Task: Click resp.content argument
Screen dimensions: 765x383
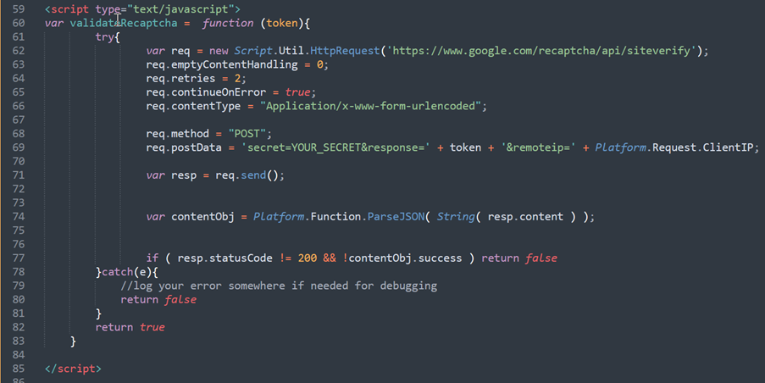Action: click(x=525, y=217)
